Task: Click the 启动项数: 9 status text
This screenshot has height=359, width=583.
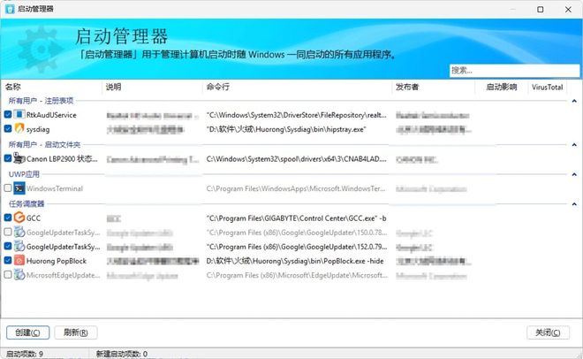Action: coord(25,354)
